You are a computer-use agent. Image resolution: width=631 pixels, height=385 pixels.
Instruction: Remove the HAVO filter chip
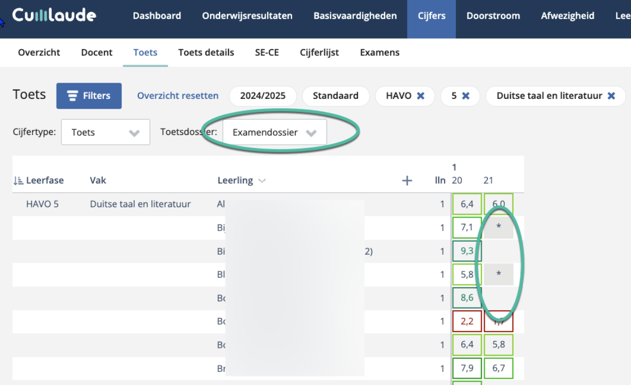tap(420, 96)
